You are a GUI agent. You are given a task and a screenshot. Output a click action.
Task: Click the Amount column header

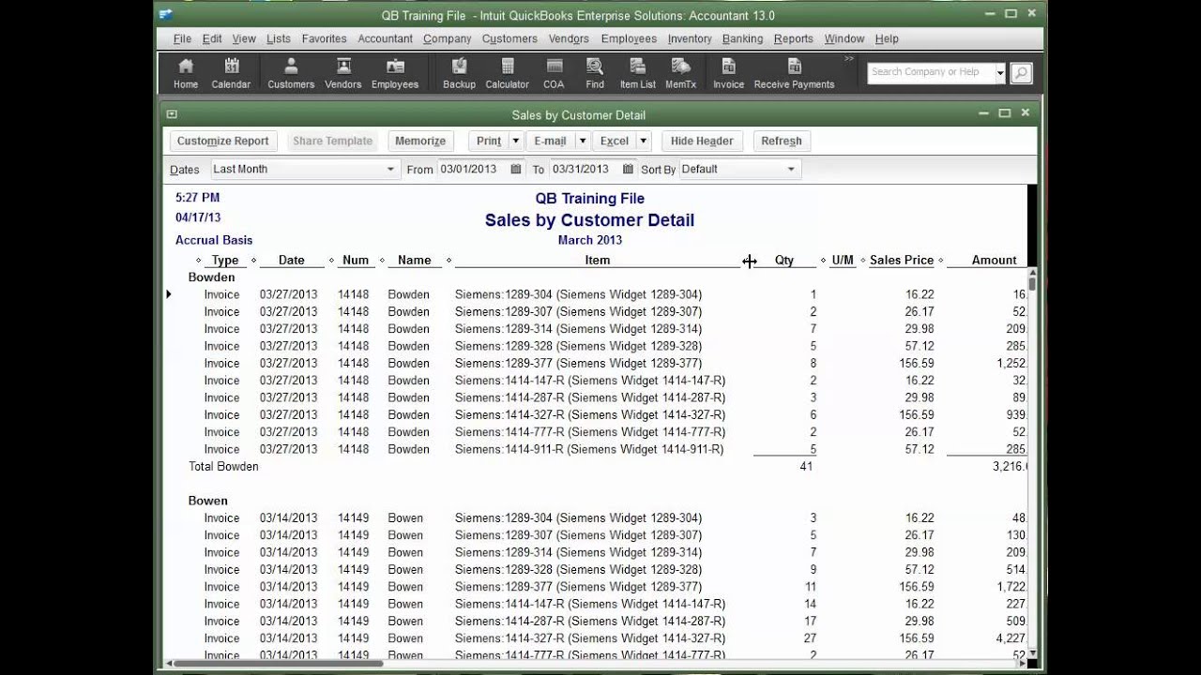[994, 260]
